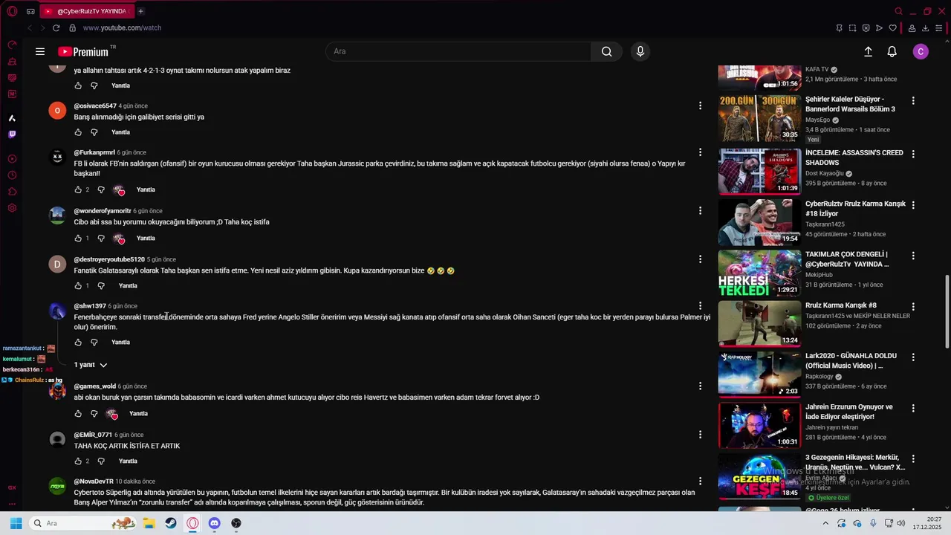Open the ad blocker shield icon

pos(866,28)
